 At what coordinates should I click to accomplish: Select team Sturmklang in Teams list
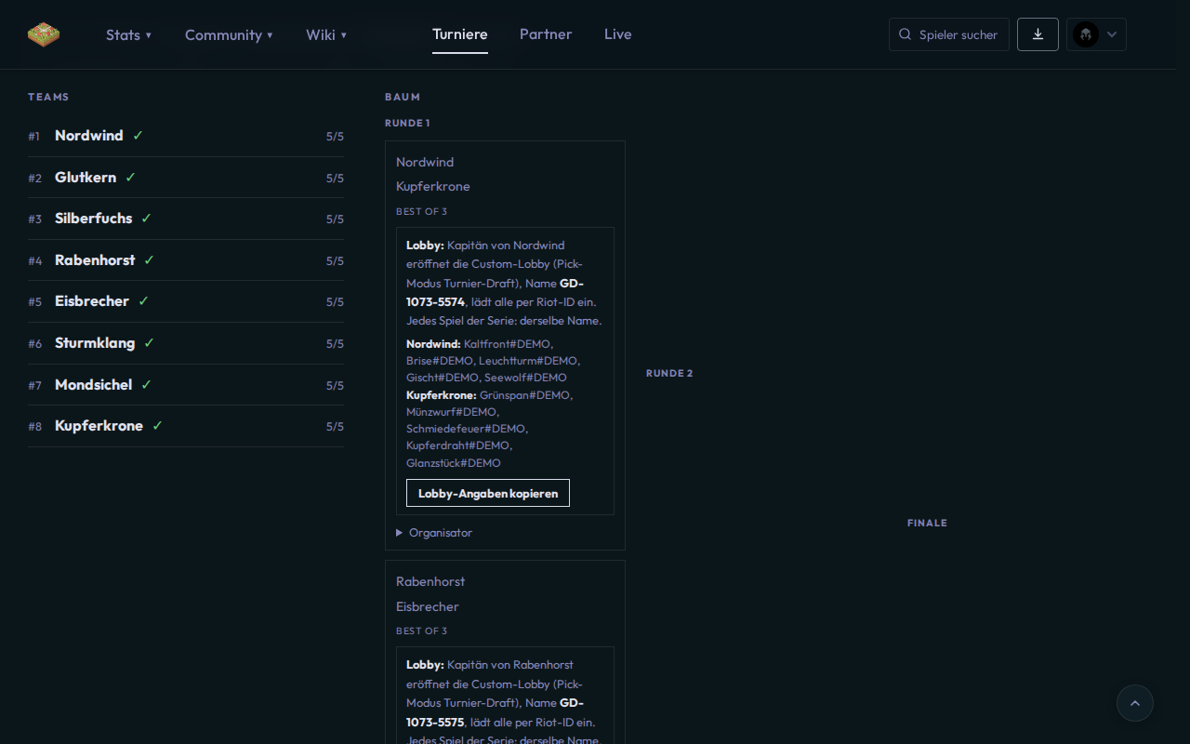tap(186, 343)
